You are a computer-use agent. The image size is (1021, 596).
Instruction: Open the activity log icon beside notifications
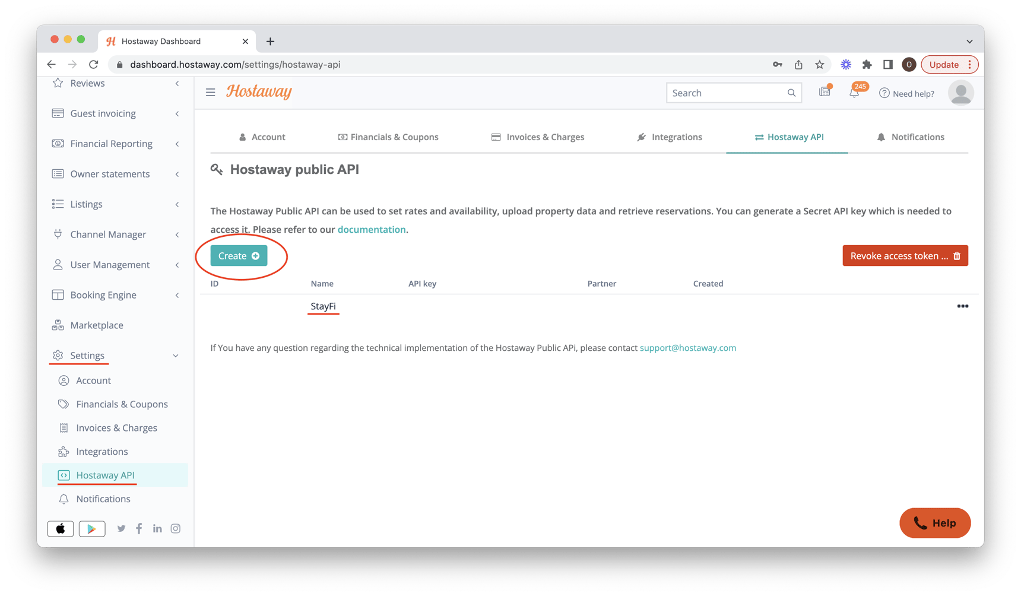click(825, 91)
